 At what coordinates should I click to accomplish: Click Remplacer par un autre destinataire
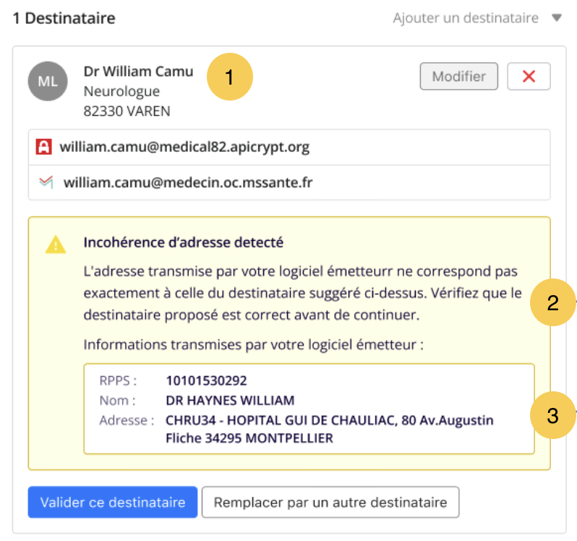pos(330,503)
